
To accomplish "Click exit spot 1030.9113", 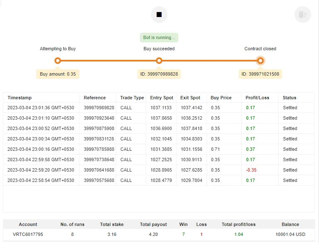I will coord(191,160).
